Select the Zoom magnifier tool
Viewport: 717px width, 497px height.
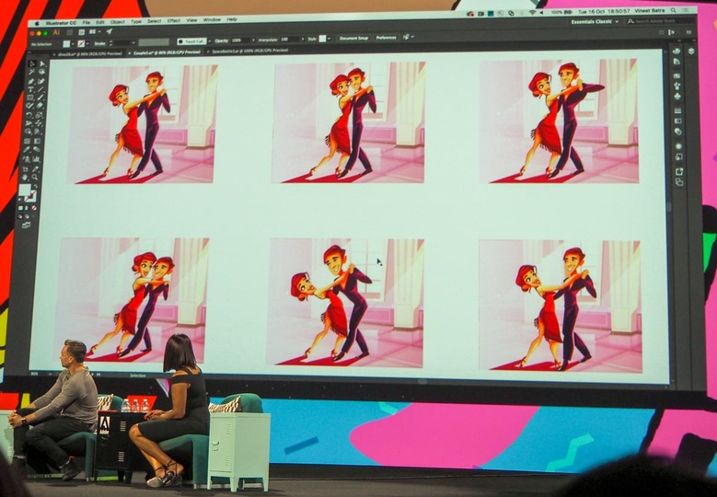pos(35,177)
